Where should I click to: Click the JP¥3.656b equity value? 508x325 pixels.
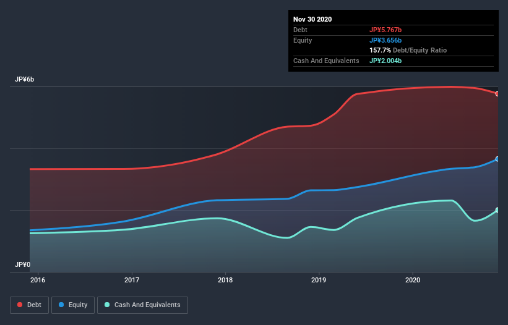tap(385, 40)
